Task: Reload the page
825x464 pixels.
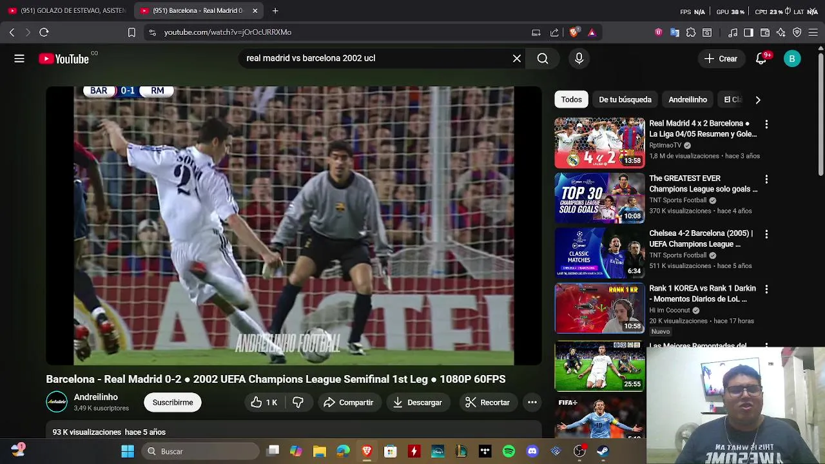Action: tap(44, 32)
